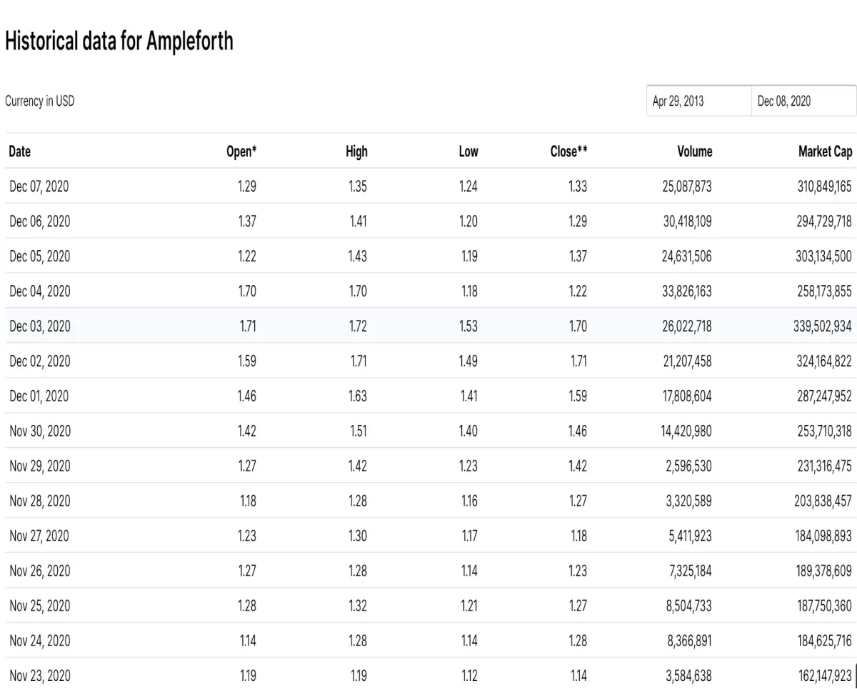
Task: Click the Market Cap column header
Action: pyautogui.click(x=825, y=151)
